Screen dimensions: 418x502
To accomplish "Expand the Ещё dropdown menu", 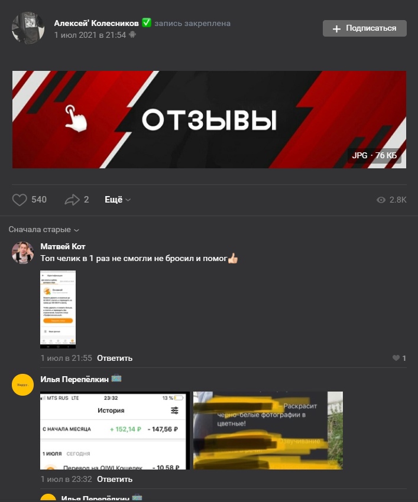I will tap(117, 200).
